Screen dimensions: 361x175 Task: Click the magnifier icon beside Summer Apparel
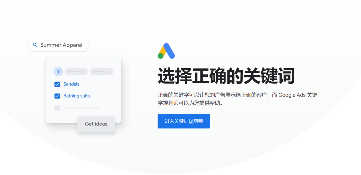35,45
